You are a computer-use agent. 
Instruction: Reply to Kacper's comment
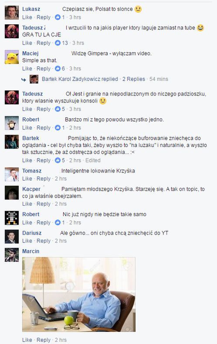tap(44, 204)
